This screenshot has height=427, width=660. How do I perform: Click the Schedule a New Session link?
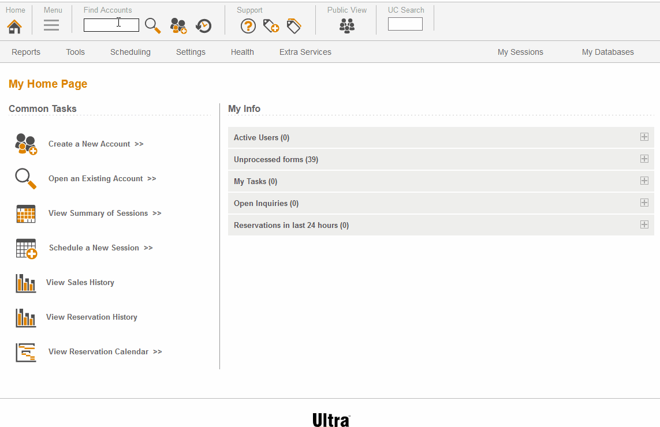pos(100,248)
